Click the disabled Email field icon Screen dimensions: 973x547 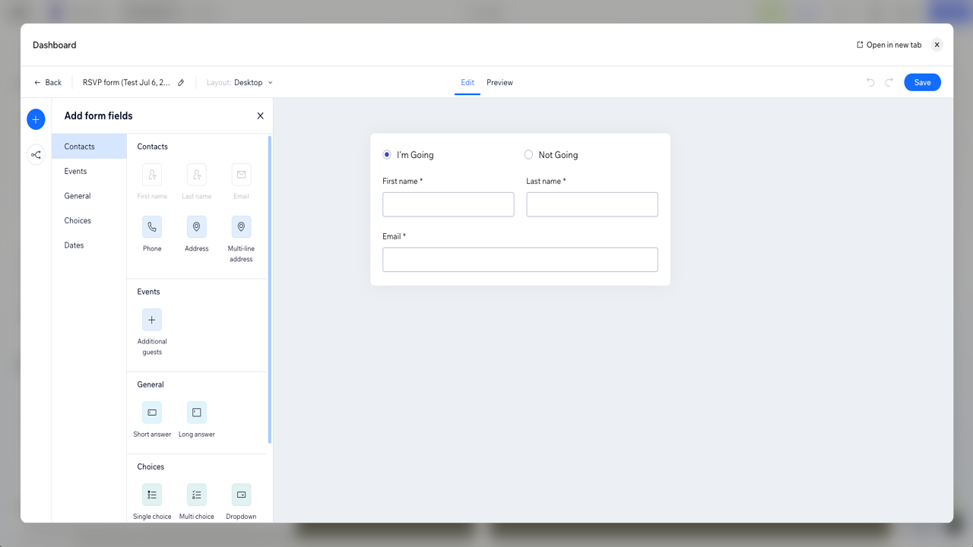241,175
